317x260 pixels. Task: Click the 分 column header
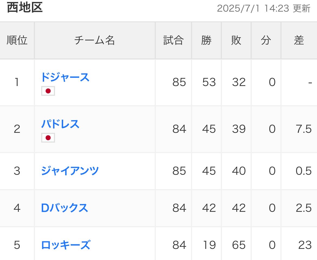tap(266, 40)
